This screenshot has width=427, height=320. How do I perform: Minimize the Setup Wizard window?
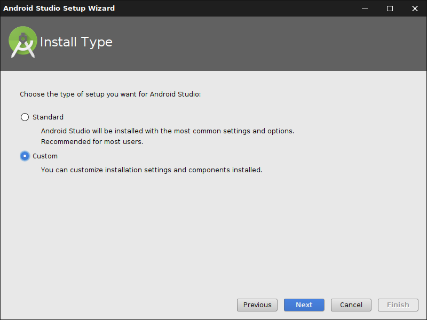tap(365, 9)
